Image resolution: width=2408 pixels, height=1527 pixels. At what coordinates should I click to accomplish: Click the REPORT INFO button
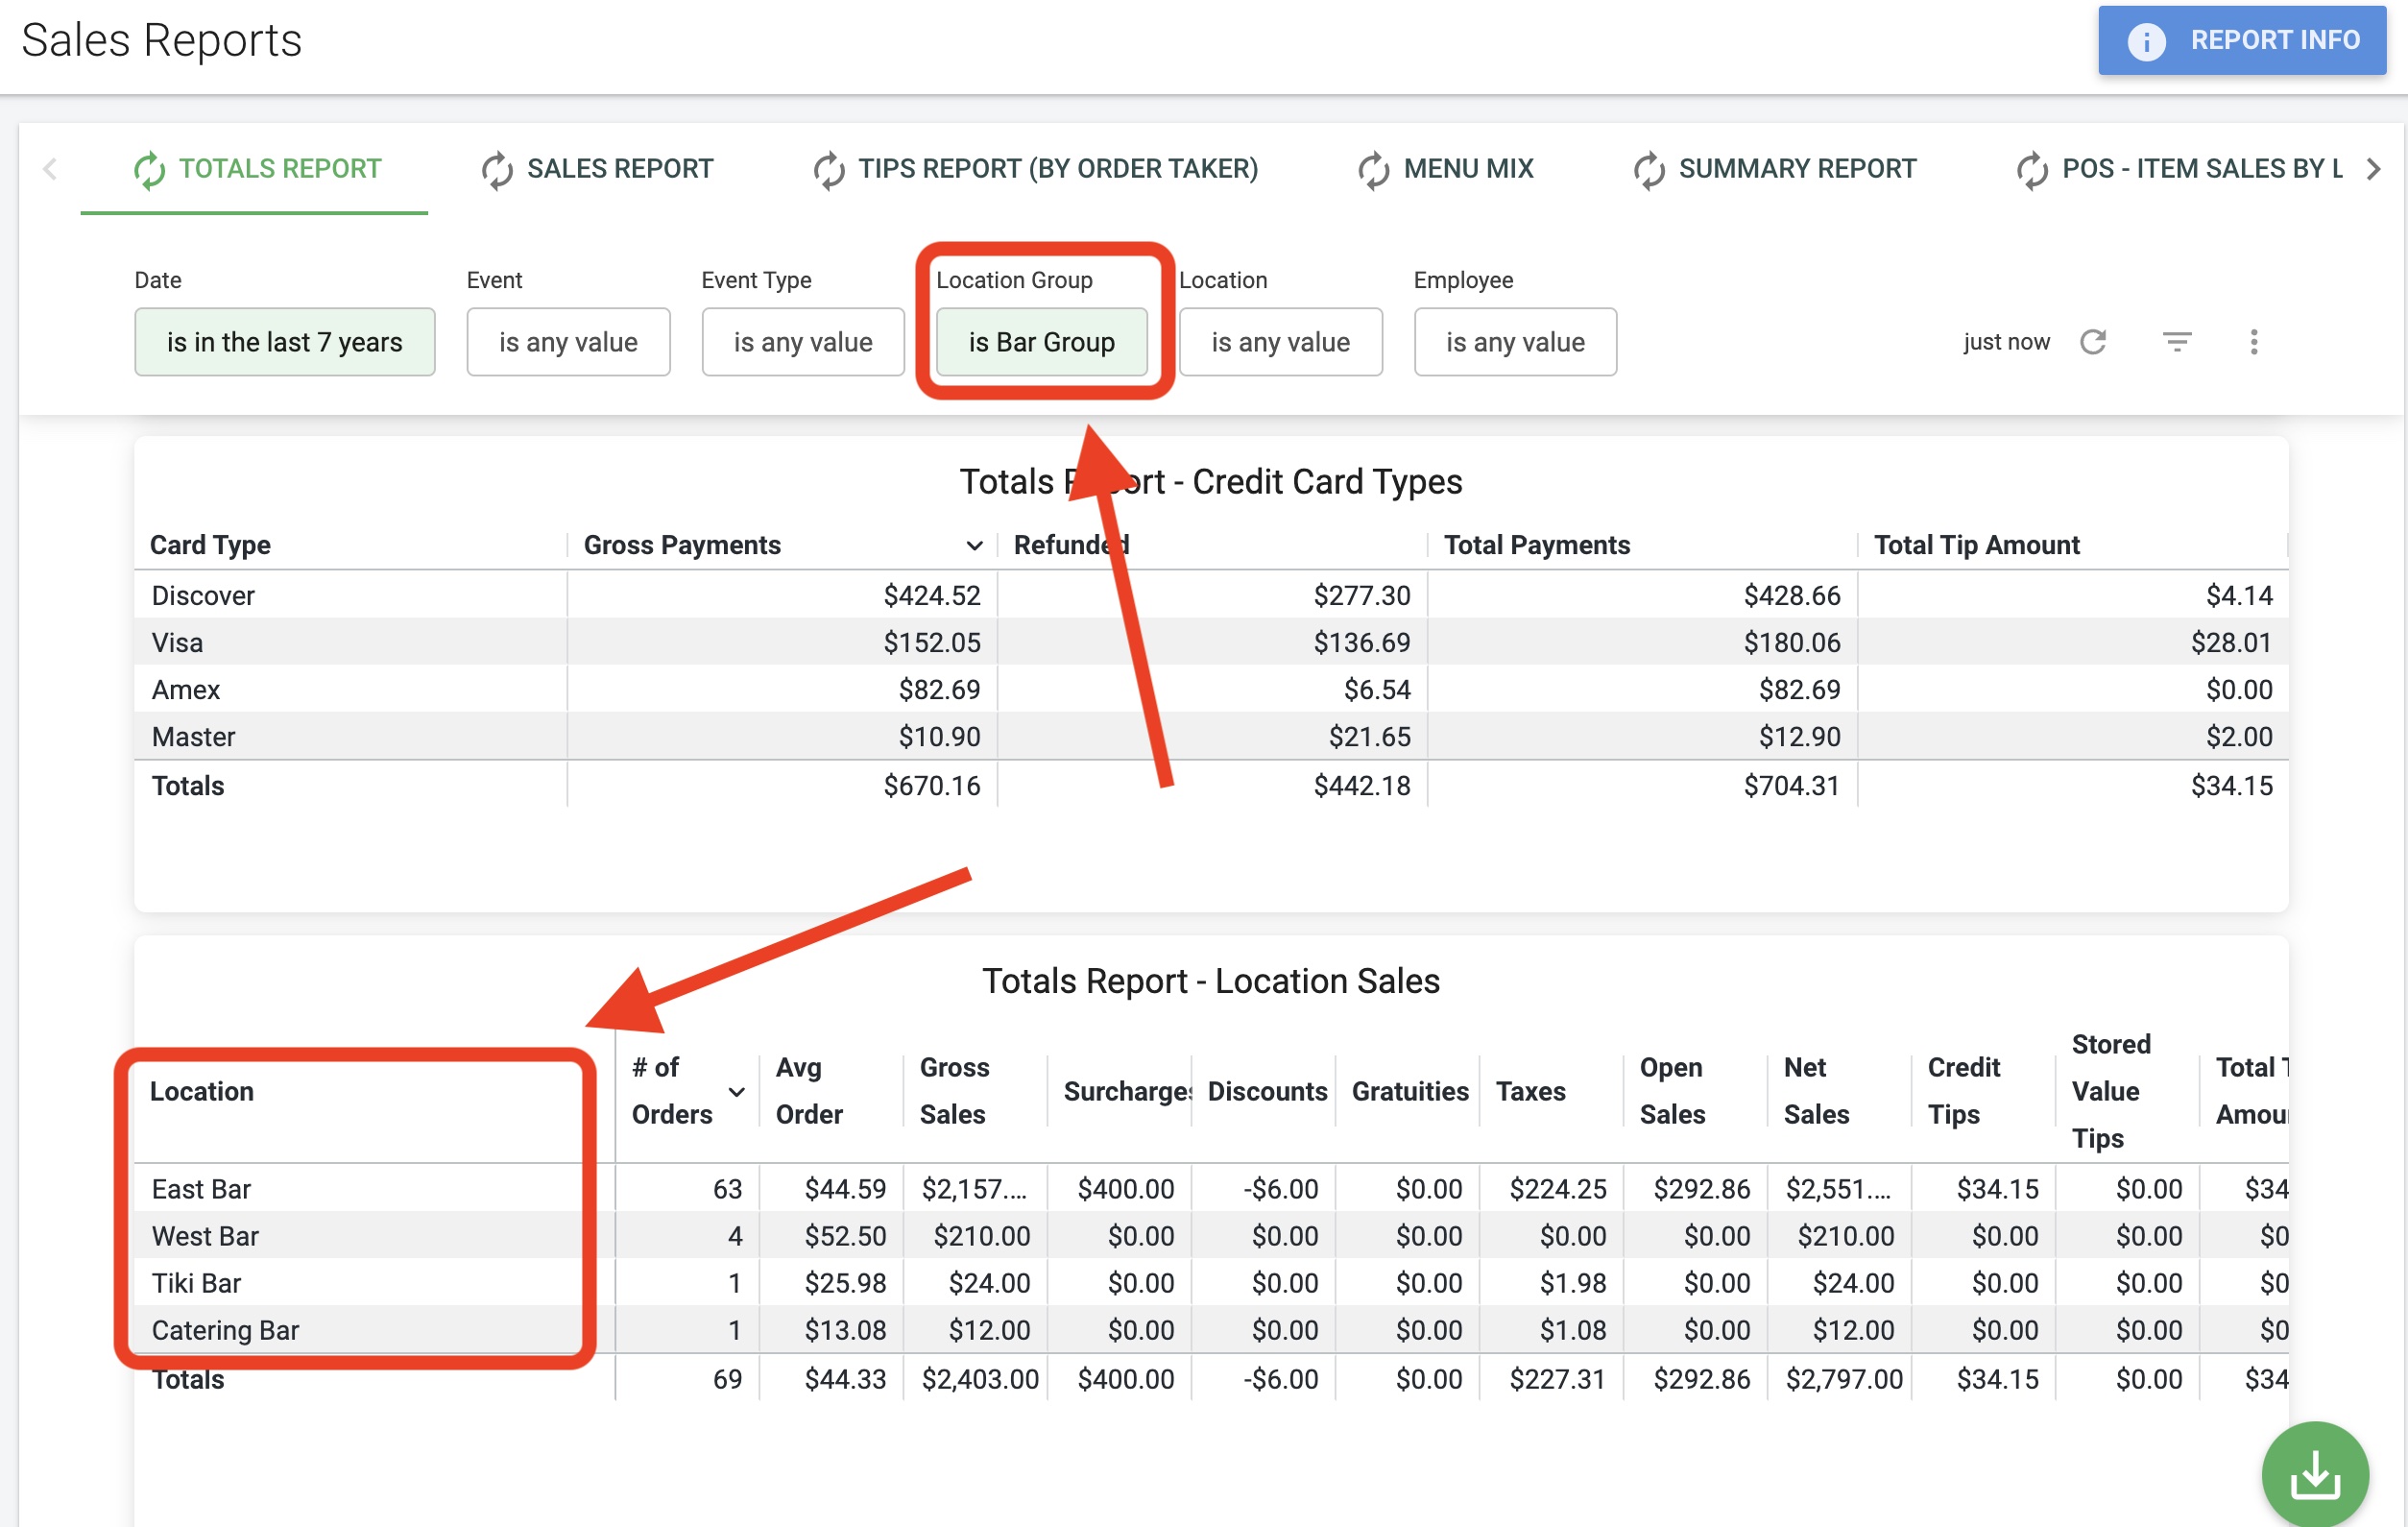tap(2241, 41)
